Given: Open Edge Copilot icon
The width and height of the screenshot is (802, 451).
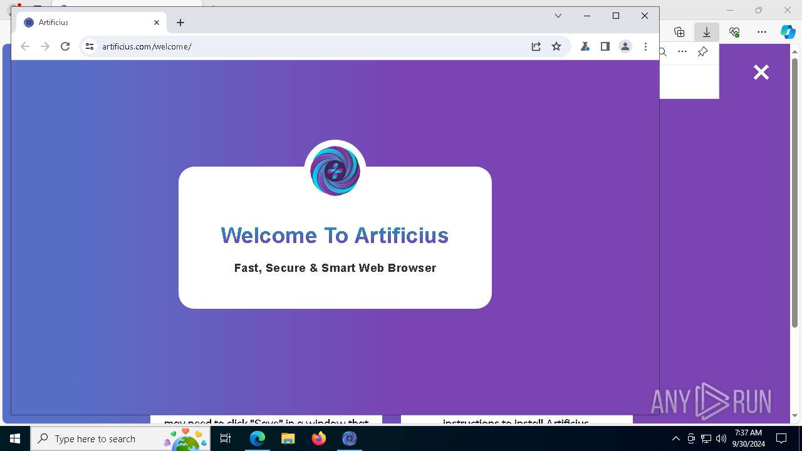Looking at the screenshot, I should [x=788, y=32].
